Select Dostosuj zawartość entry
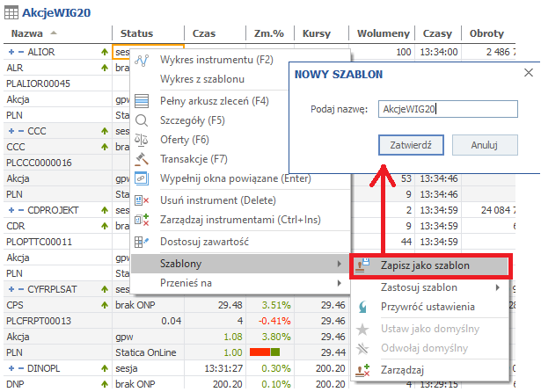 204,242
